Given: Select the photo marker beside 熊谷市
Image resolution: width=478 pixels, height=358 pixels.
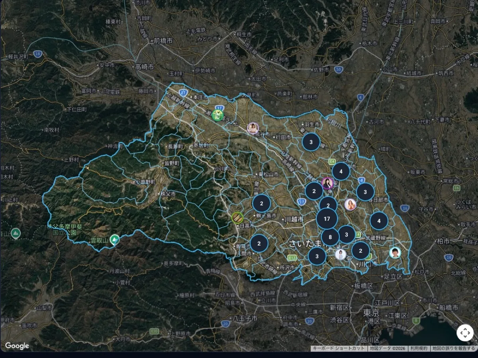Looking at the screenshot, I should [x=253, y=128].
